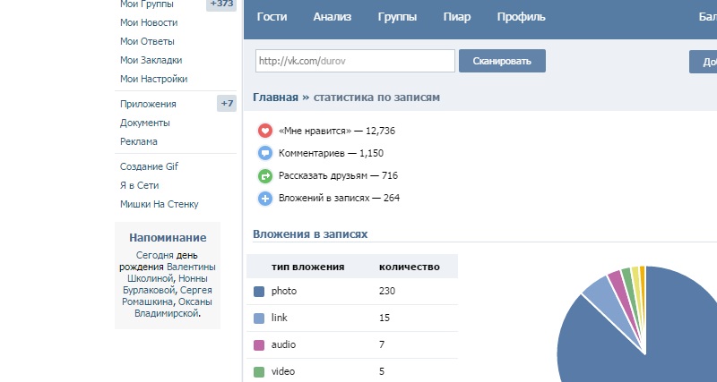Click the 'Вложения в записях' section heading

(x=310, y=234)
